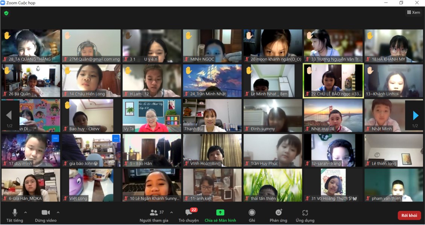
Task: Expand the arrow next to participants count
Action: pos(172,212)
